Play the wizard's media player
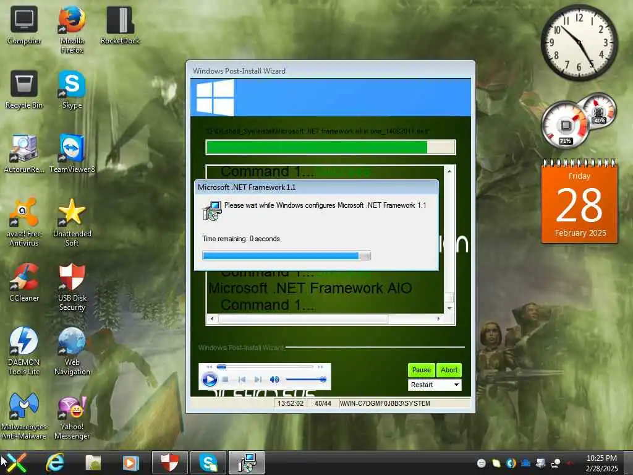The image size is (633, 475). point(210,380)
